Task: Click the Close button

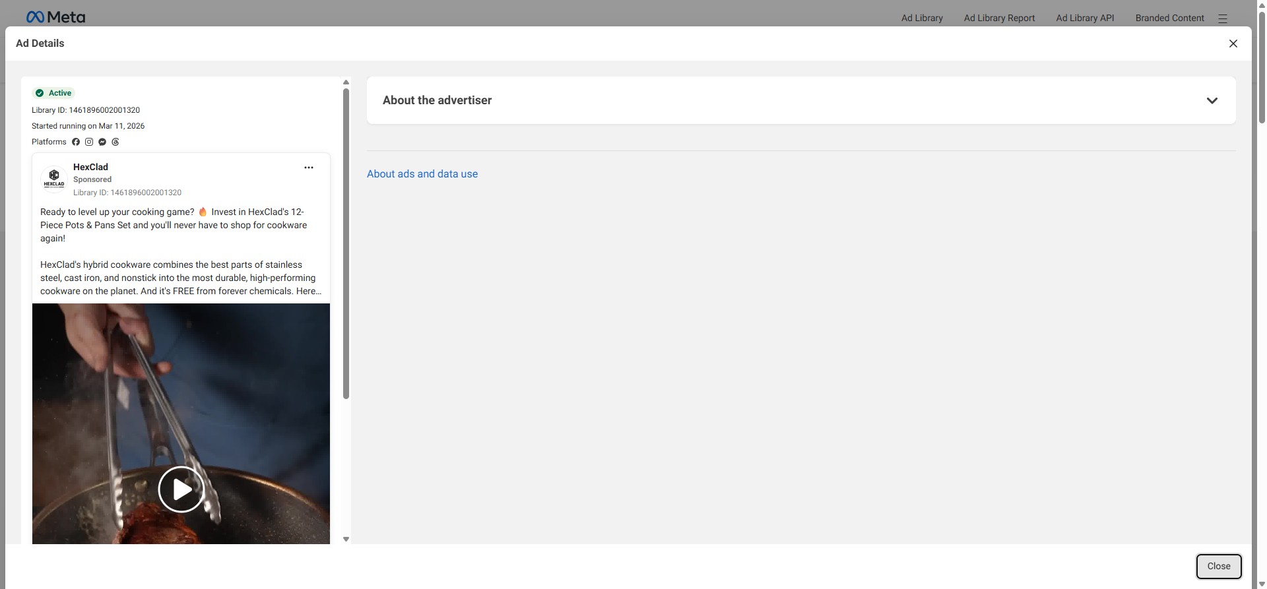Action: tap(1219, 567)
